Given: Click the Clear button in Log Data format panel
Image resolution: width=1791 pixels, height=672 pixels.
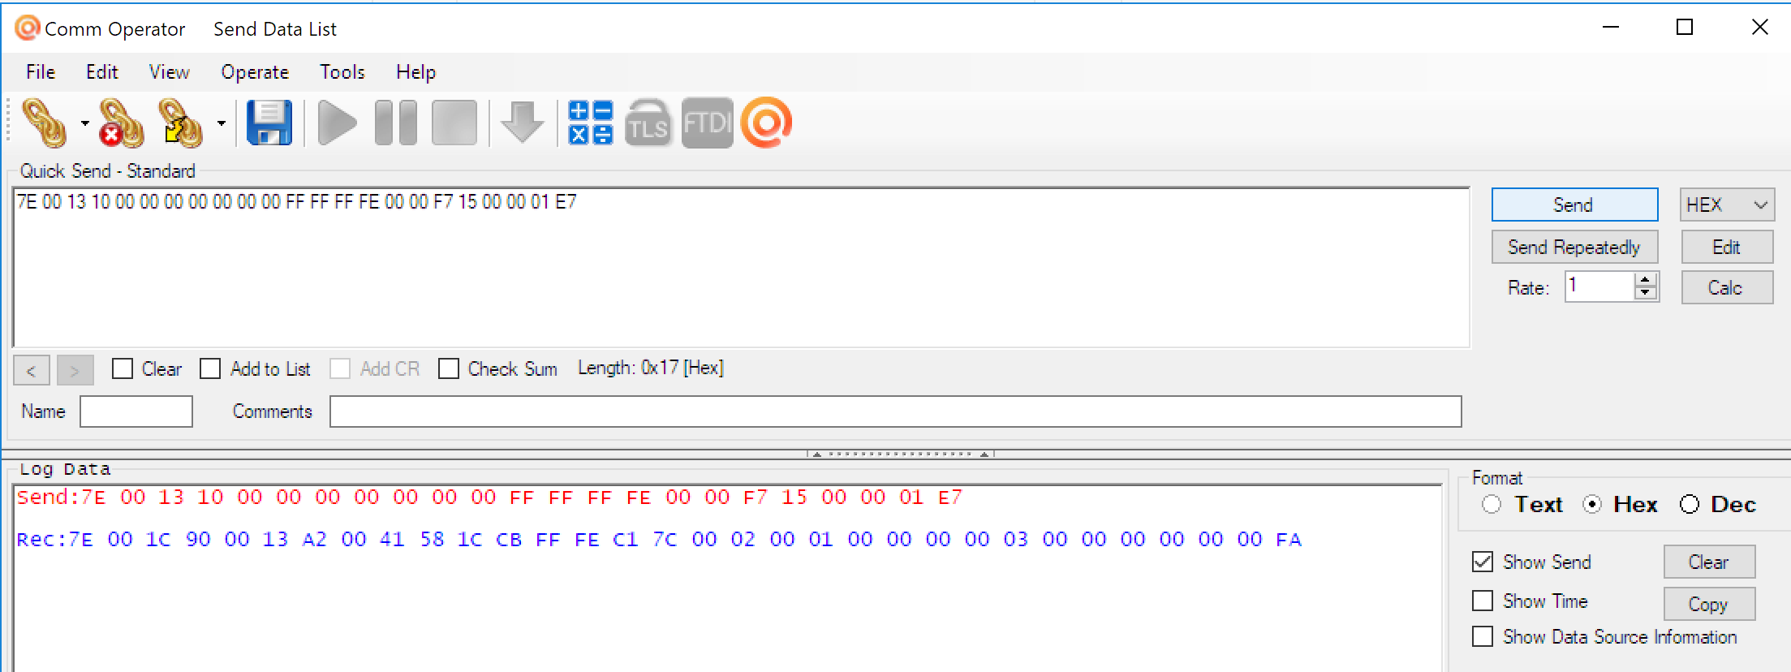Looking at the screenshot, I should point(1709,562).
